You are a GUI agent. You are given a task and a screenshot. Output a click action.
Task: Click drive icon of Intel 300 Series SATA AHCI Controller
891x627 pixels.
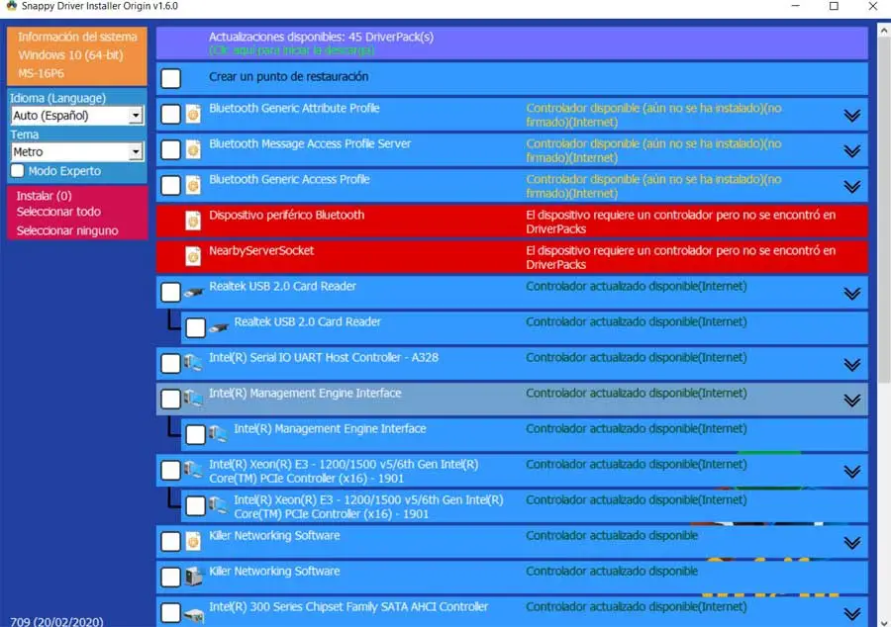194,614
